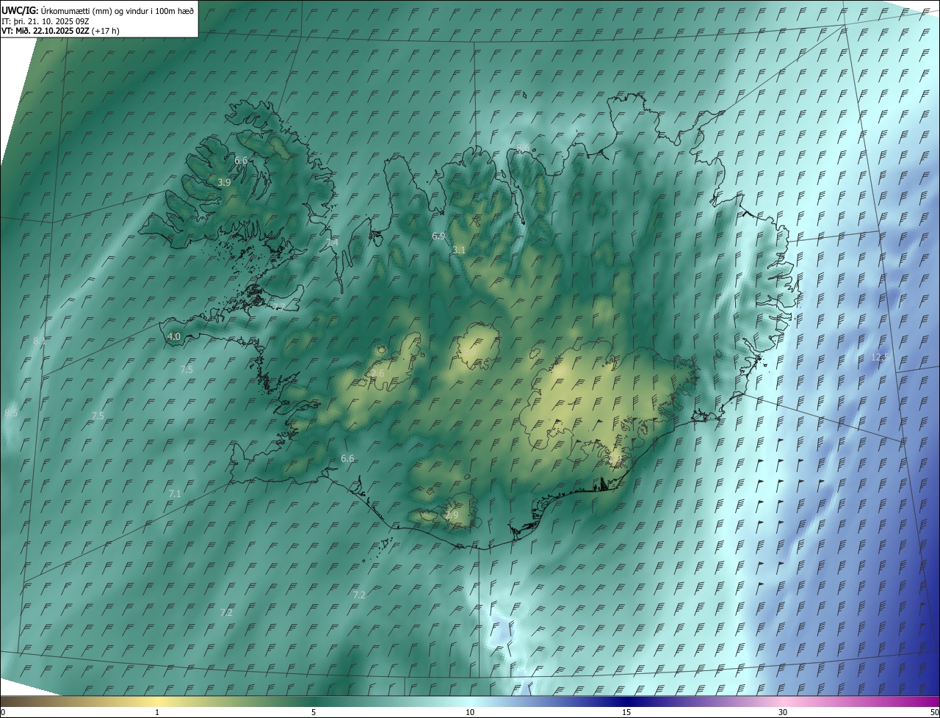Image resolution: width=940 pixels, height=718 pixels.
Task: Select the 7.1 value off Reykjanes
Action: (x=175, y=494)
